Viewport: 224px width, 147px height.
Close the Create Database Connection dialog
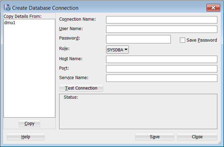(213, 8)
